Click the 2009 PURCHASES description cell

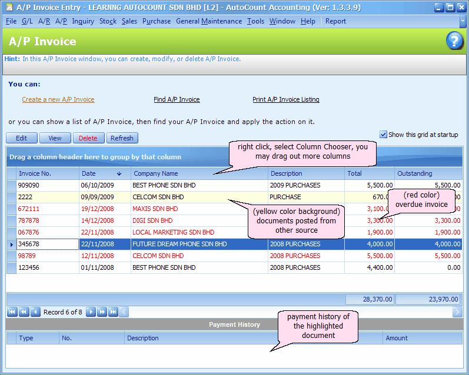[x=306, y=185]
